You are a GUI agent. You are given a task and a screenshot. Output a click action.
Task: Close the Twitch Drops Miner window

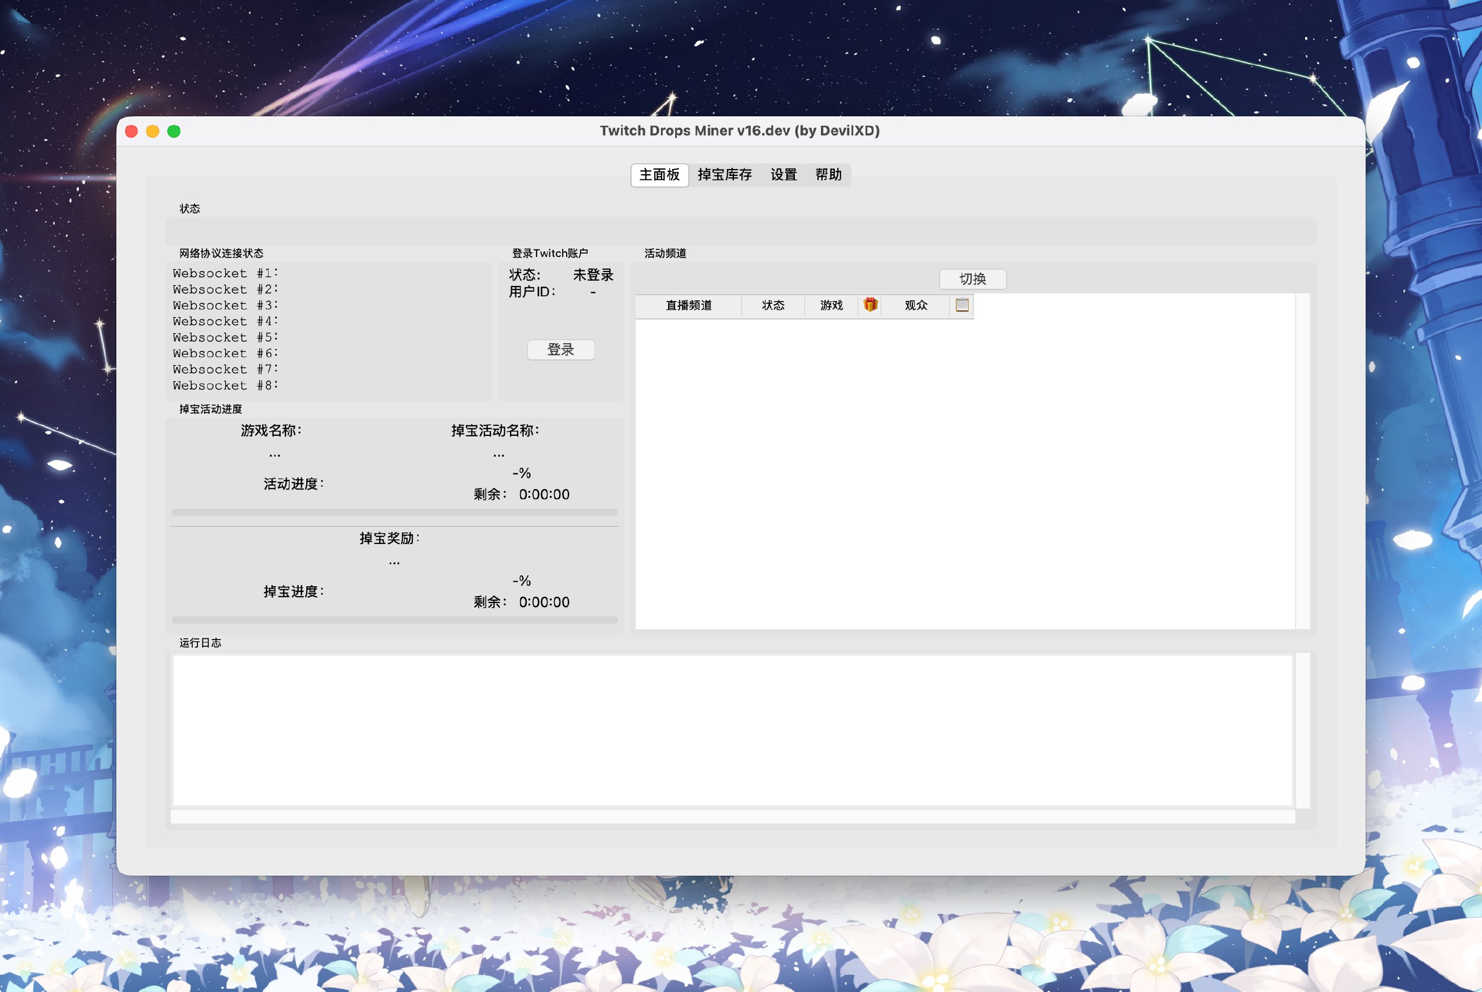click(131, 131)
